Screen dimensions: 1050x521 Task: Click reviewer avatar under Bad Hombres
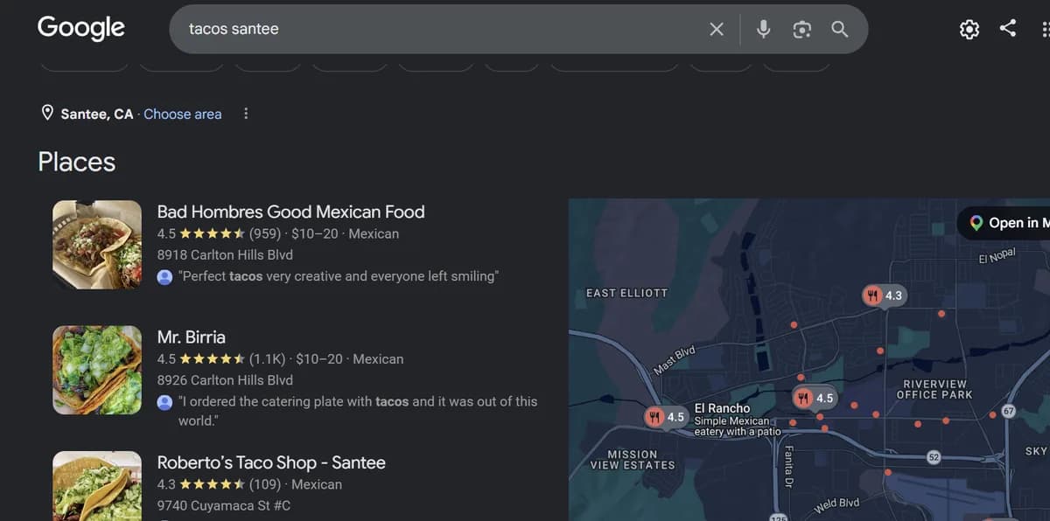(164, 276)
